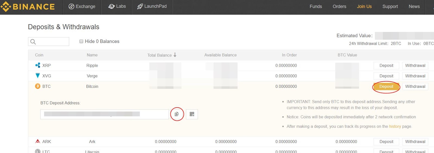Click the highlighted BTC Deposit button
The width and height of the screenshot is (434, 153).
(386, 87)
